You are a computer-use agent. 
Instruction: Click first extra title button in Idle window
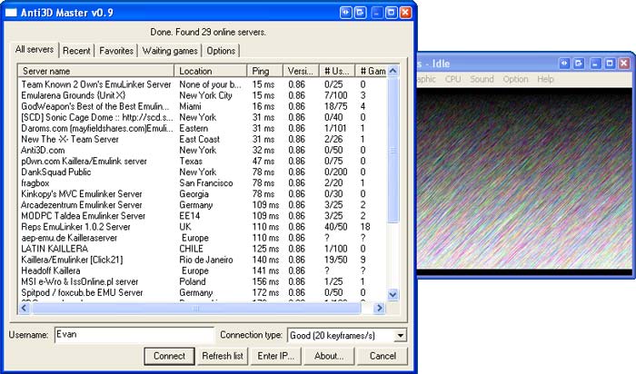(x=564, y=64)
